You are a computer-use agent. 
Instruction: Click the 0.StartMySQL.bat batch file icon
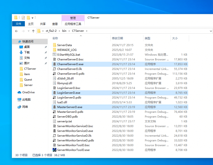coord(54,55)
